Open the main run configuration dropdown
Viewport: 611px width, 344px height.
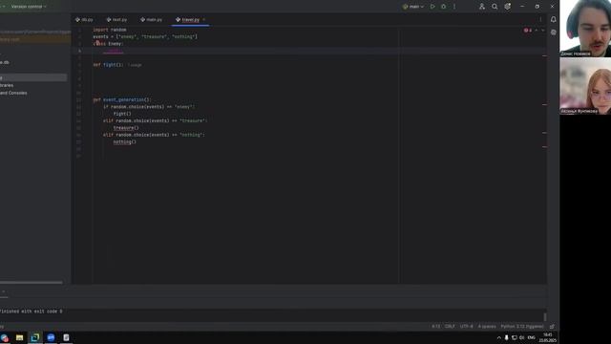(413, 7)
